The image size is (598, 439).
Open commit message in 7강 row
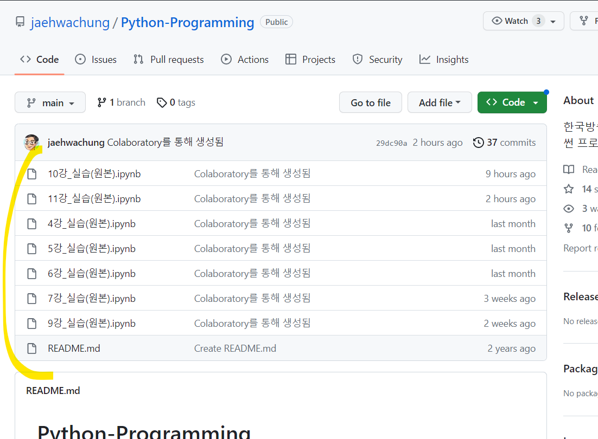[252, 299]
